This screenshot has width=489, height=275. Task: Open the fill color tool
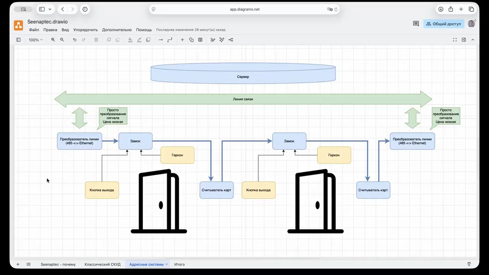point(130,40)
